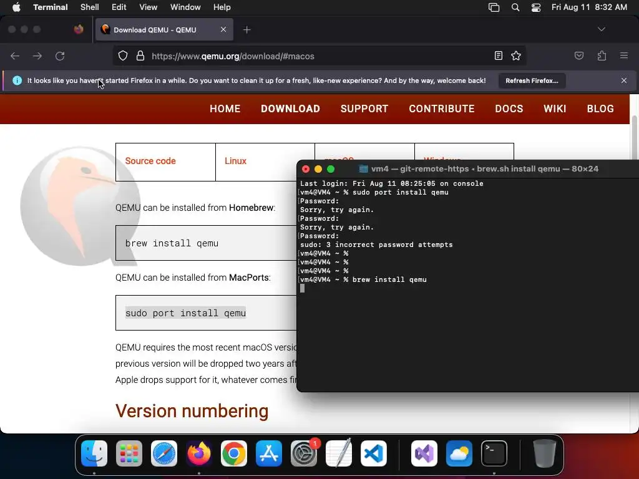Click the 'brew install qemu' terminal command line
The width and height of the screenshot is (639, 479).
coord(389,279)
